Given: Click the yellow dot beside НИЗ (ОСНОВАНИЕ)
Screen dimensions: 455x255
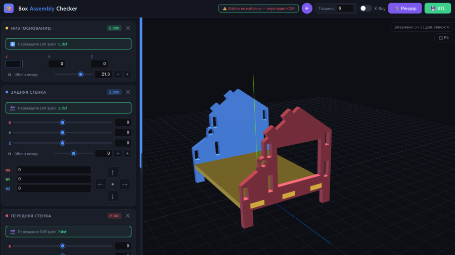Looking at the screenshot, I should [7, 28].
